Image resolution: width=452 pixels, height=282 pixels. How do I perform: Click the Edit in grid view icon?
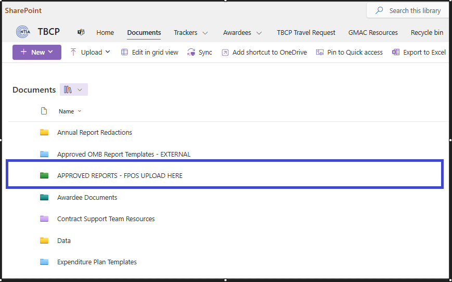pos(124,52)
